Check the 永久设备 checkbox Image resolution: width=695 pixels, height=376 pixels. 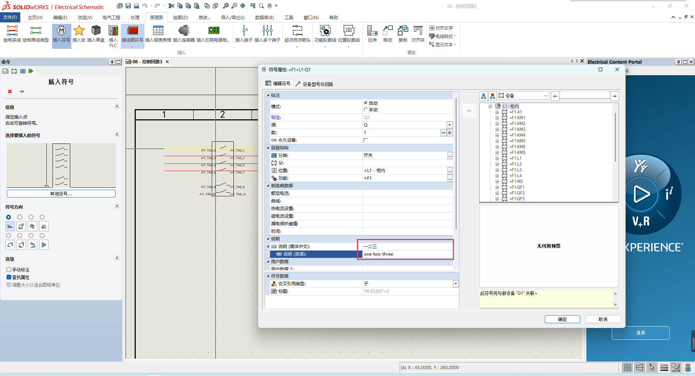coord(366,140)
